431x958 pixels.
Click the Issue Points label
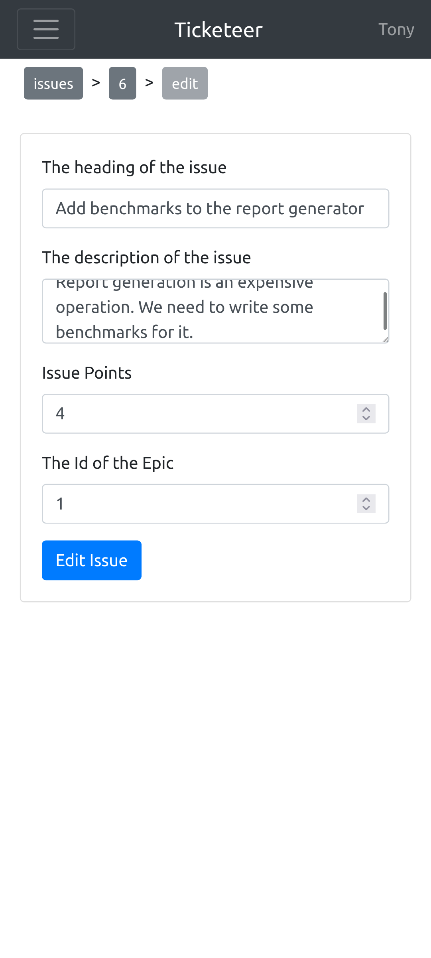pos(87,373)
